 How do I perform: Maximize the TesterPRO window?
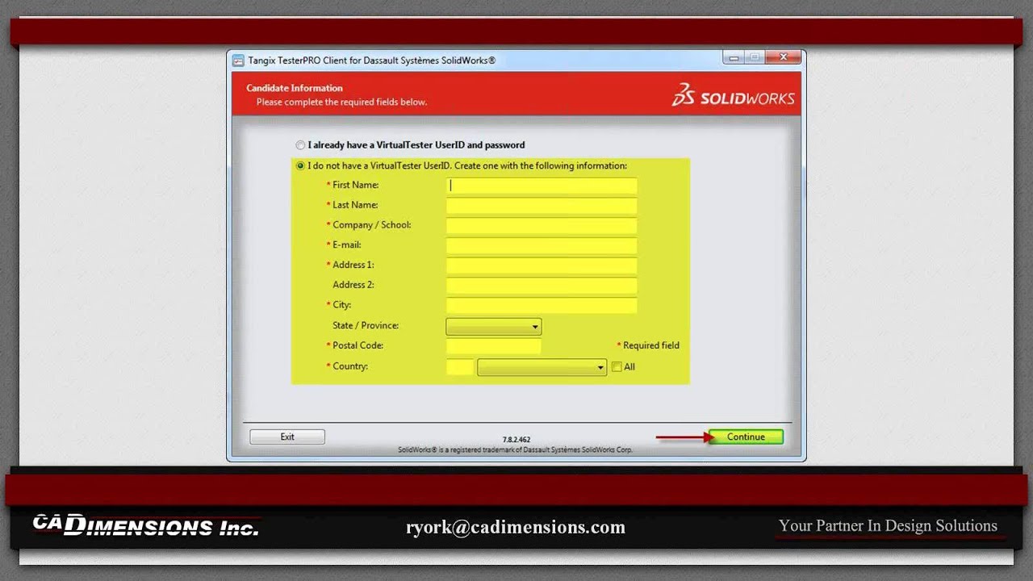(755, 58)
